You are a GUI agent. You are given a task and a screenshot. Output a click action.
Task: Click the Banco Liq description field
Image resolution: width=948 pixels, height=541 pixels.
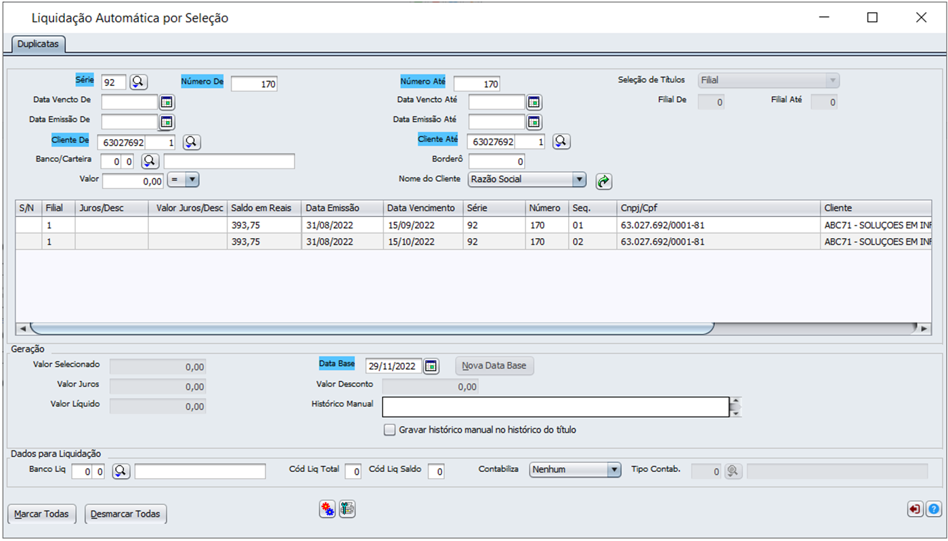pos(200,471)
